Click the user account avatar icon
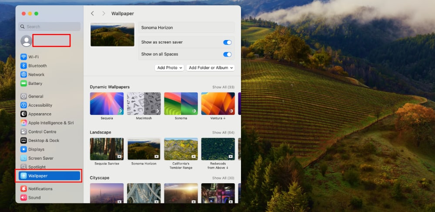 click(x=27, y=41)
